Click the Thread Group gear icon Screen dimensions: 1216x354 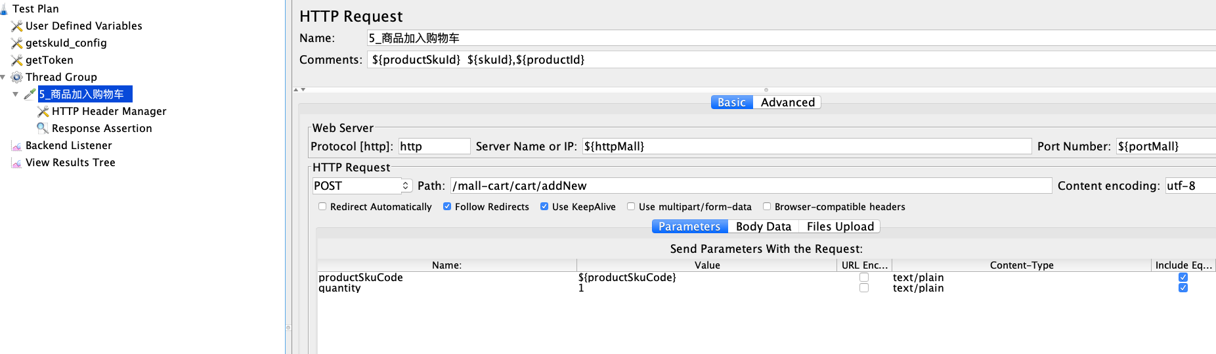[17, 77]
